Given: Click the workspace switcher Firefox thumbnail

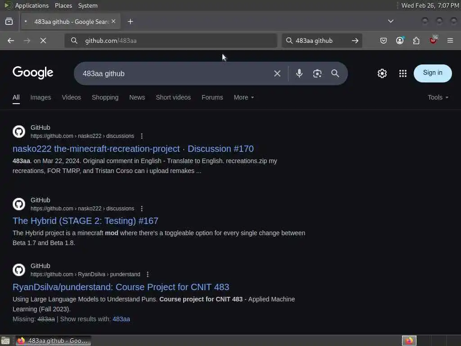Looking at the screenshot, I should pyautogui.click(x=409, y=341).
